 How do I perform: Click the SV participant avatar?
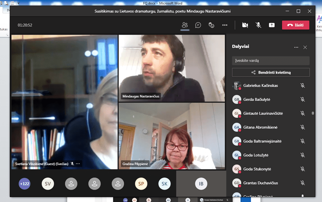click(48, 184)
